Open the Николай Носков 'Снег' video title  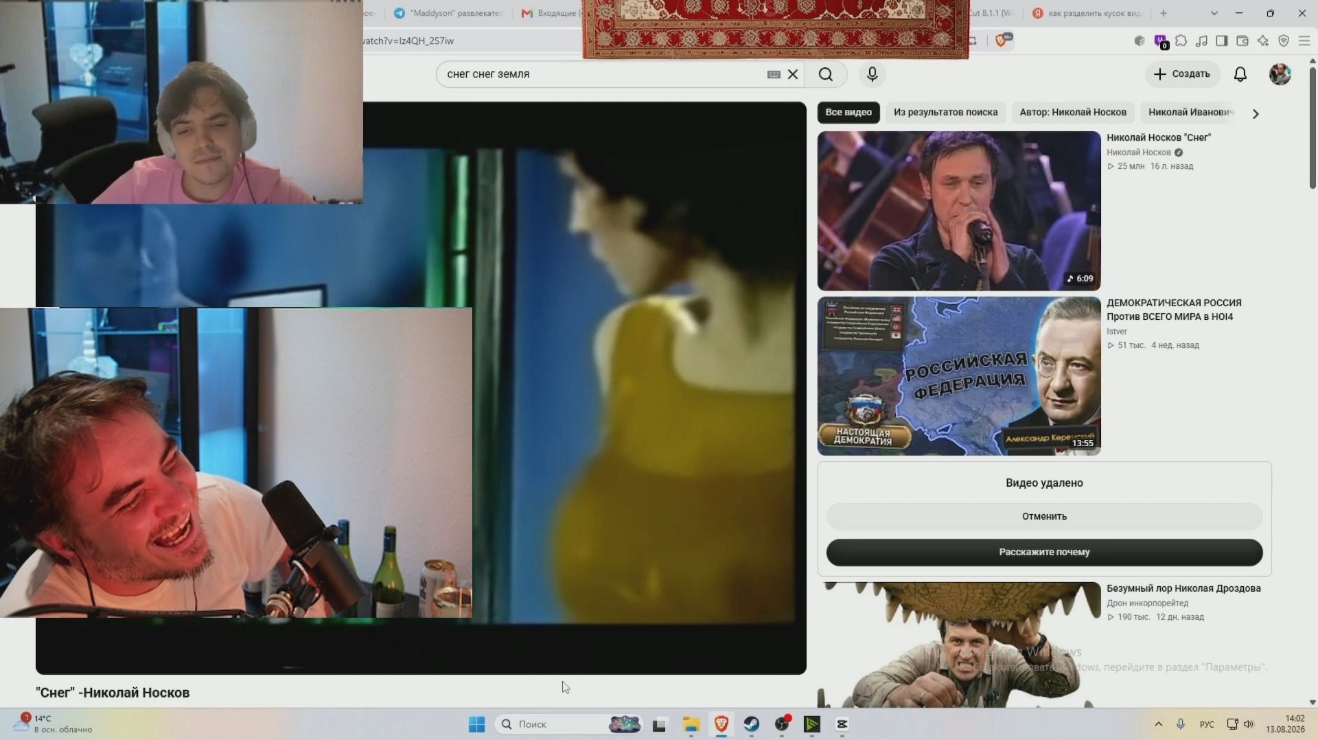[1159, 137]
